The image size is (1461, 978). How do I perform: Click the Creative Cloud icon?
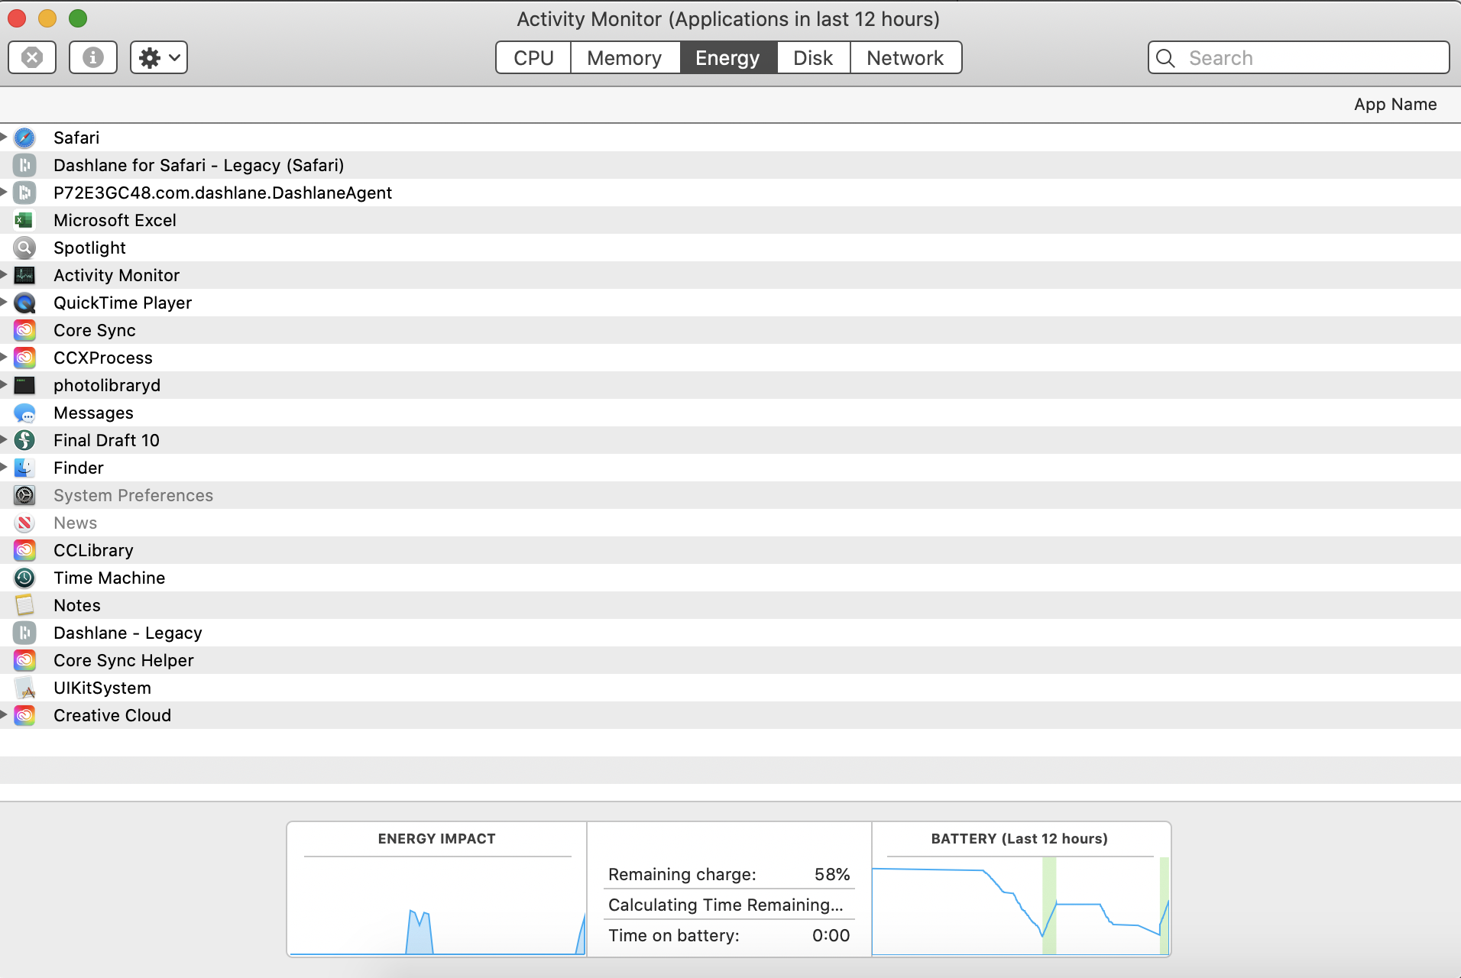[x=24, y=715]
